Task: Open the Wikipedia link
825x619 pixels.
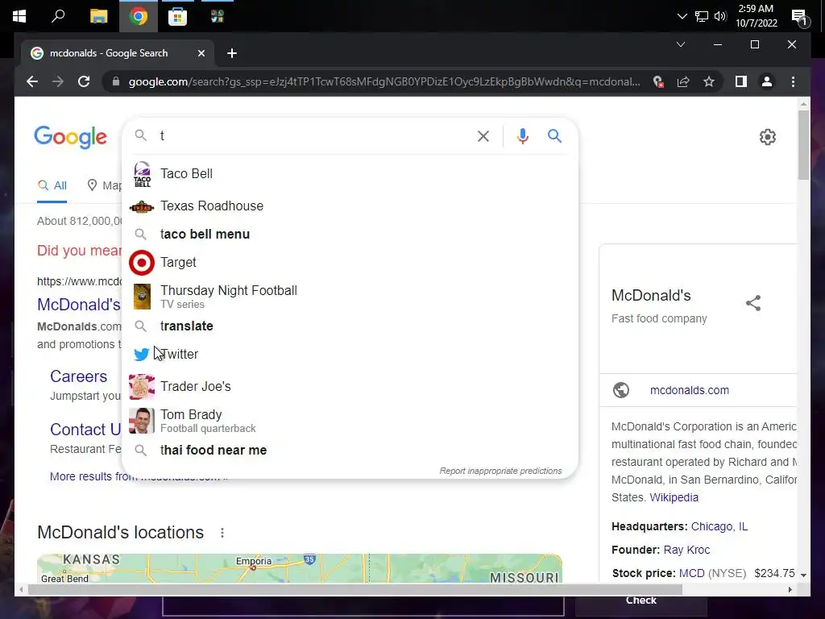Action: pyautogui.click(x=674, y=497)
